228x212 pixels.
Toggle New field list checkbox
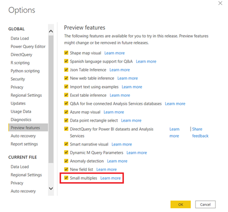(66, 169)
